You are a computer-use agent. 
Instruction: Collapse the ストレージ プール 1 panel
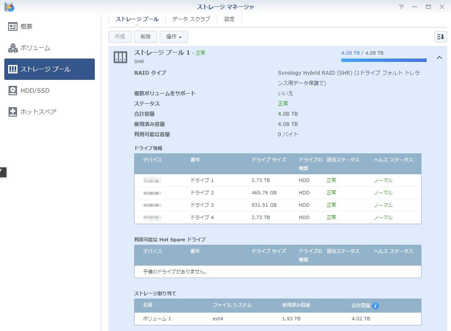click(439, 57)
